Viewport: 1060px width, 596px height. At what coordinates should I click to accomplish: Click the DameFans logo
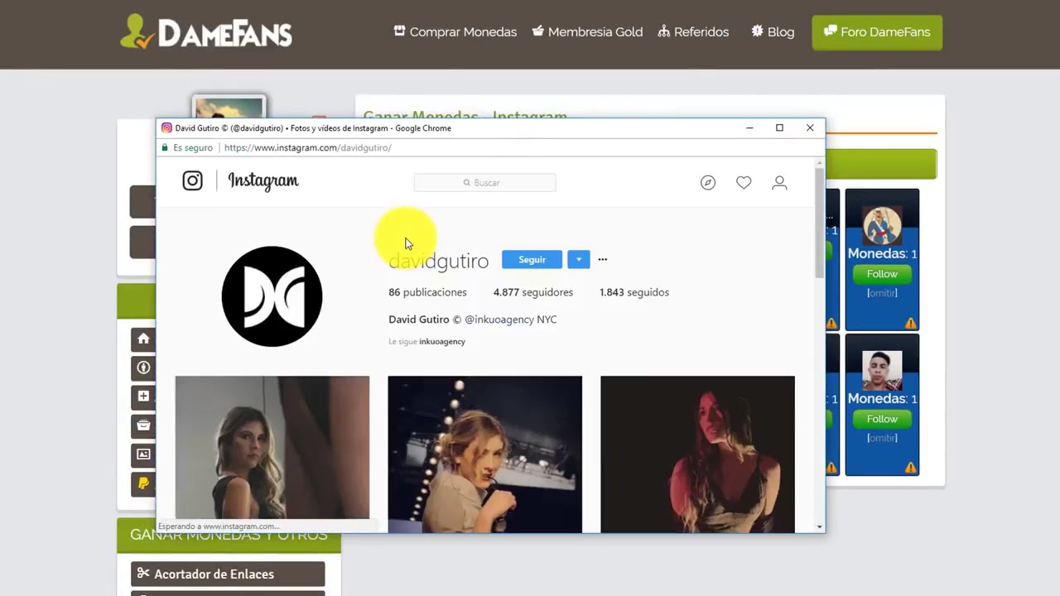pos(206,32)
